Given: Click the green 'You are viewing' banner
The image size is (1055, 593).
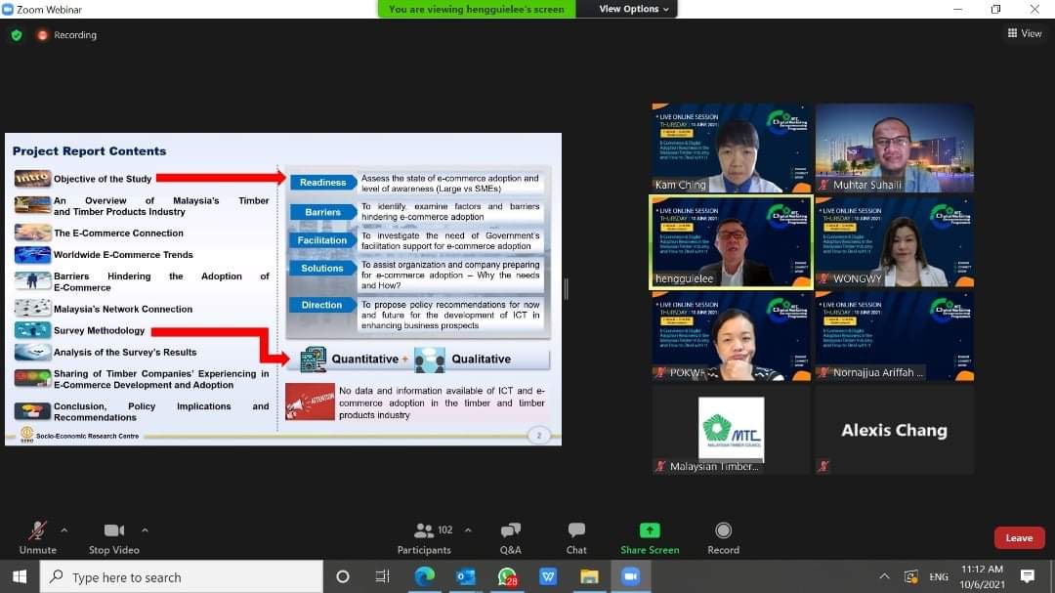Looking at the screenshot, I should click(x=477, y=9).
